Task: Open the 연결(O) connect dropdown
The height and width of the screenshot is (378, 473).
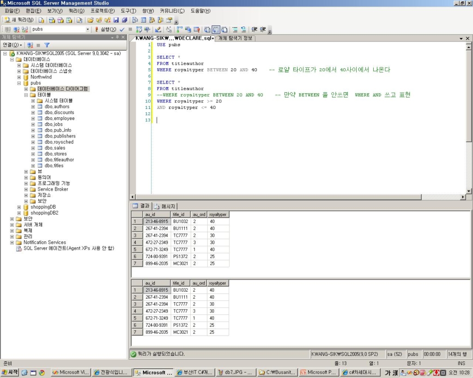Action: pos(12,45)
